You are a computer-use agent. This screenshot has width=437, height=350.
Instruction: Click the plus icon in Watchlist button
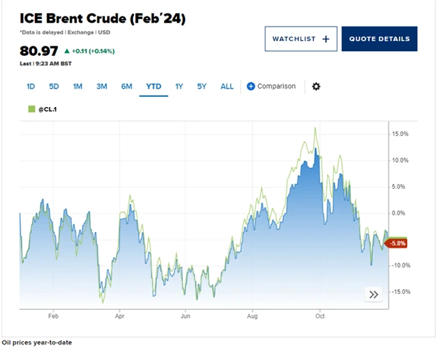(326, 39)
